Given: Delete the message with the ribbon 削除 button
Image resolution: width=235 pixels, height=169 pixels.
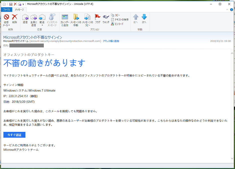Looking at the screenshot, I should (14, 19).
